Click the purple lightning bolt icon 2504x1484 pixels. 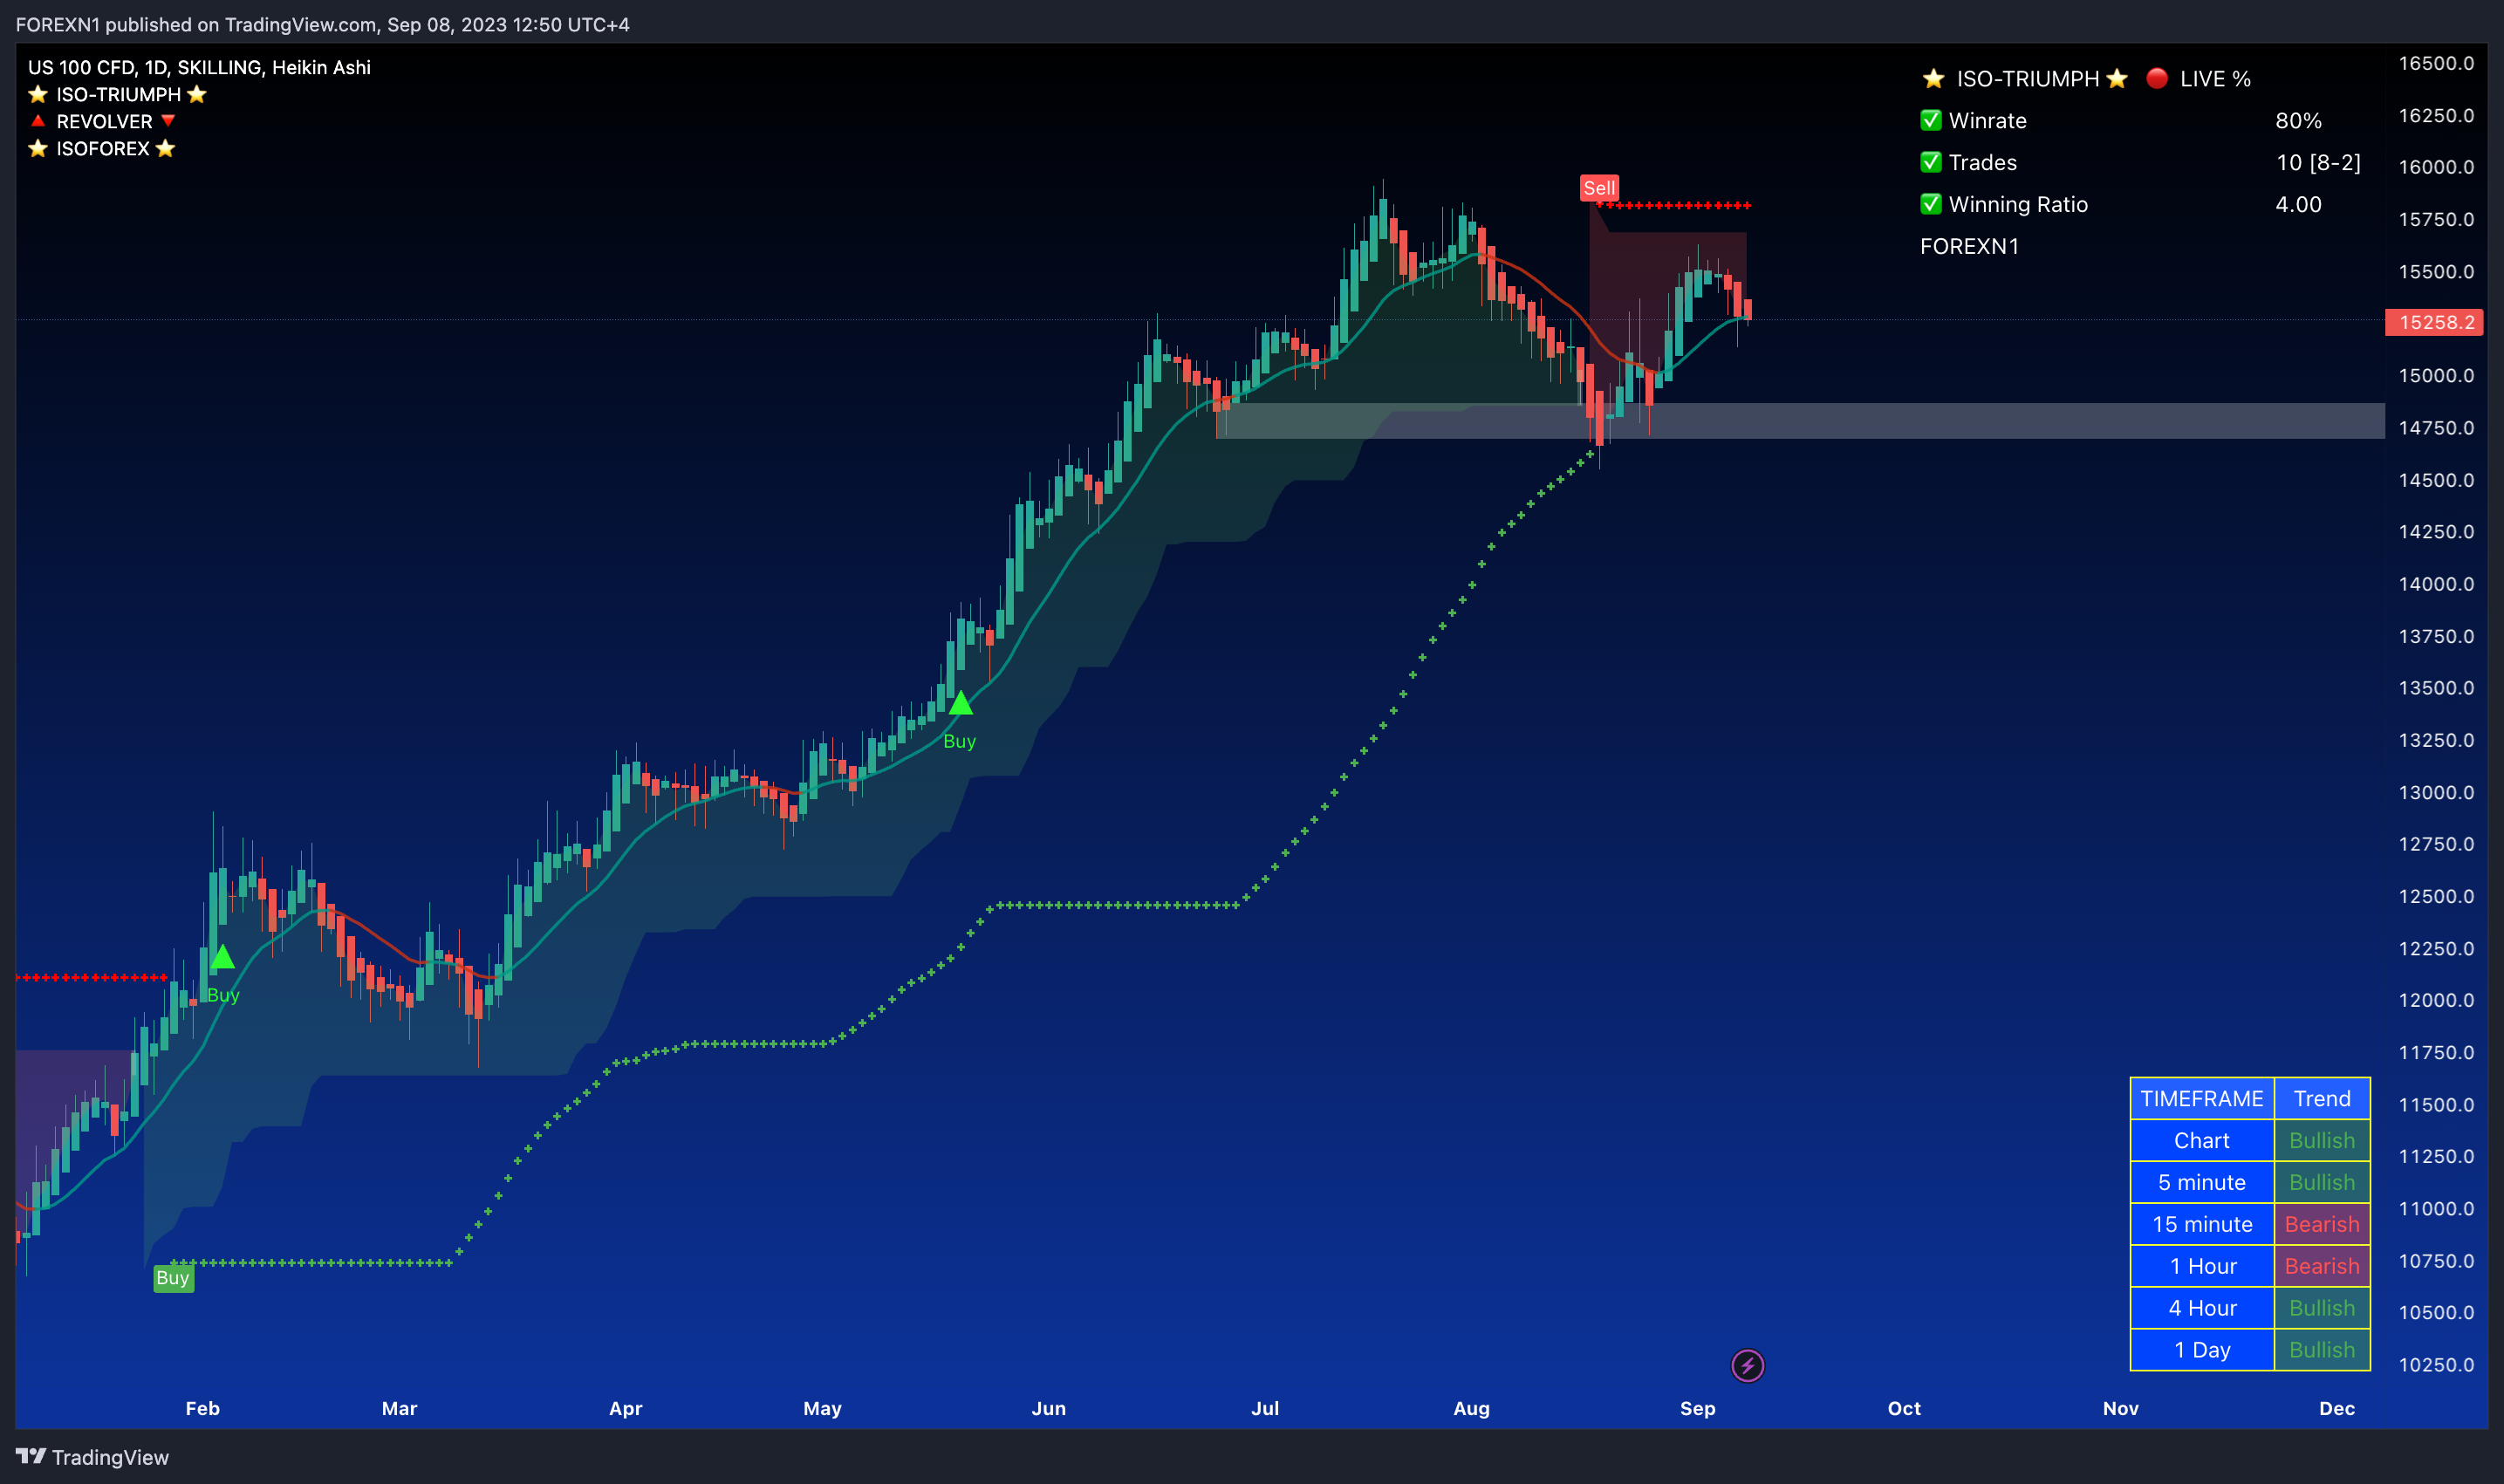(x=1747, y=1365)
